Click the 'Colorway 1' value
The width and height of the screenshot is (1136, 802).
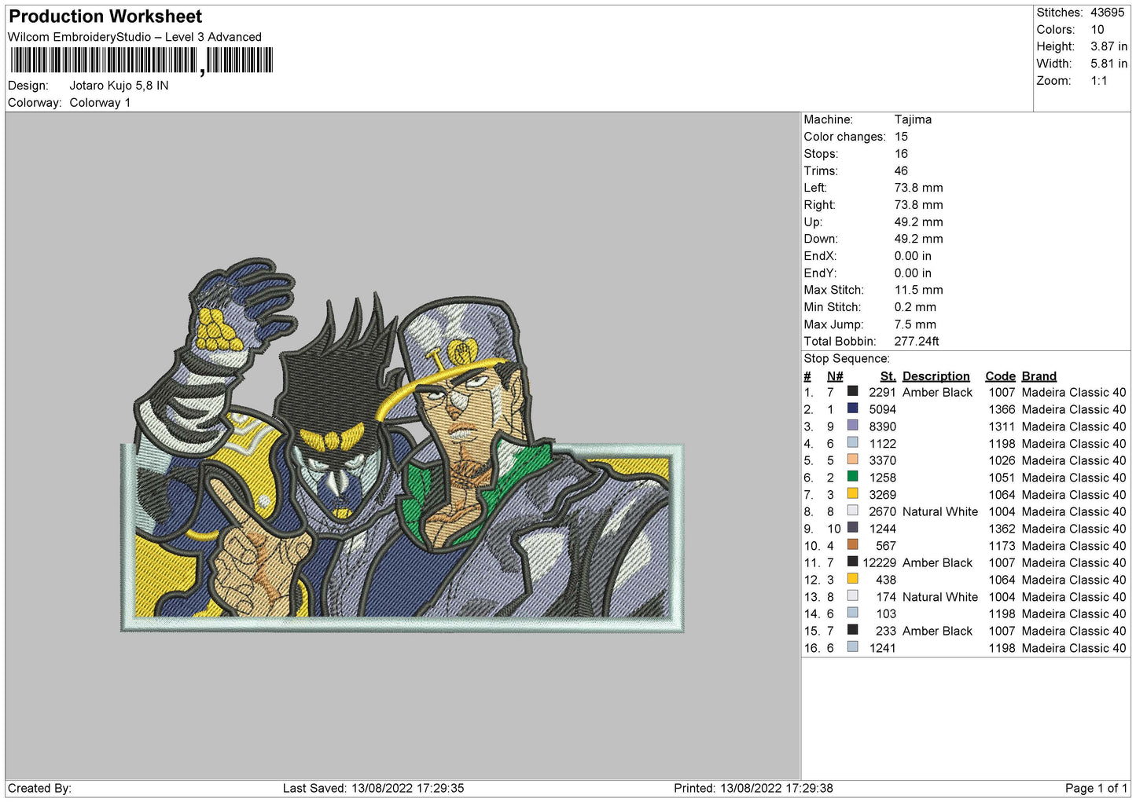click(100, 103)
